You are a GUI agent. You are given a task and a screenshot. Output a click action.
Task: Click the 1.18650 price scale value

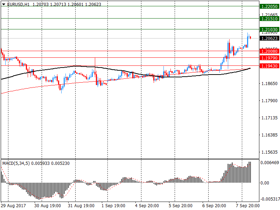(269, 84)
